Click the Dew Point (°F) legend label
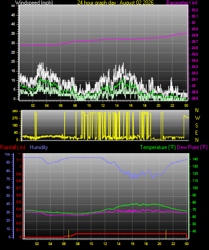Screen dimensions: 209x250 pos(192,147)
